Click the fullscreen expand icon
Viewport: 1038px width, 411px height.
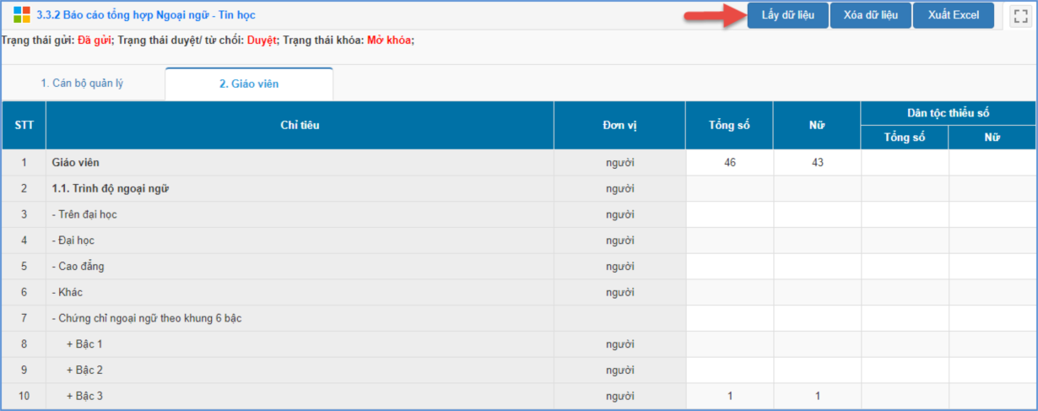pyautogui.click(x=1021, y=16)
